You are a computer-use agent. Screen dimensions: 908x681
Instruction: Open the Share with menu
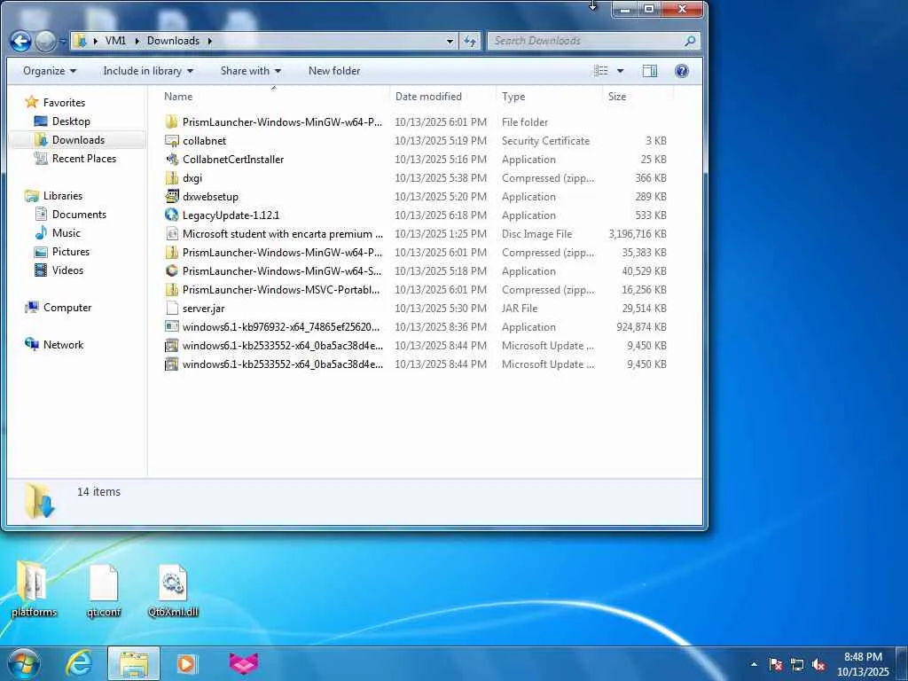tap(250, 71)
